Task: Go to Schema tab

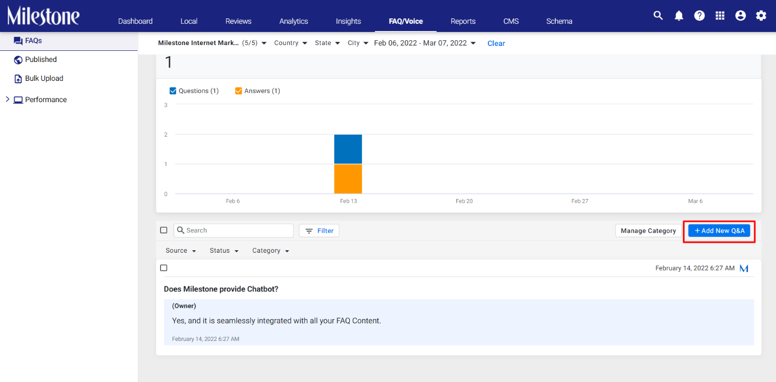Action: 559,21
